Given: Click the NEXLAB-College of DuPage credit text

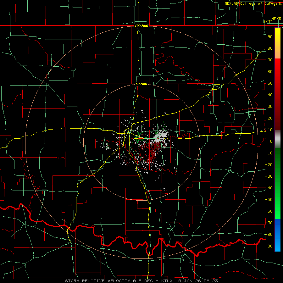Looking at the screenshot, I should 253,3.
